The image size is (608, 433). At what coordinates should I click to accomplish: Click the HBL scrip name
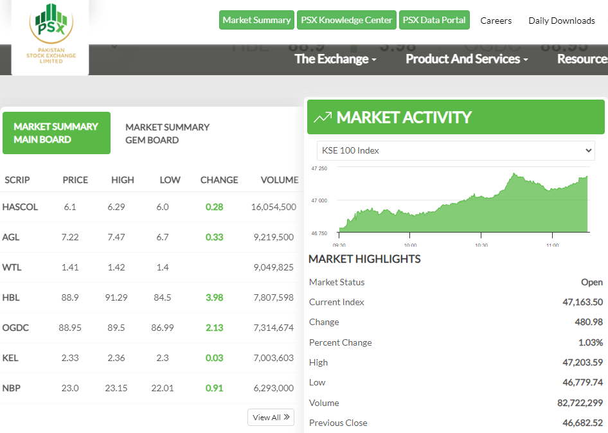click(12, 297)
